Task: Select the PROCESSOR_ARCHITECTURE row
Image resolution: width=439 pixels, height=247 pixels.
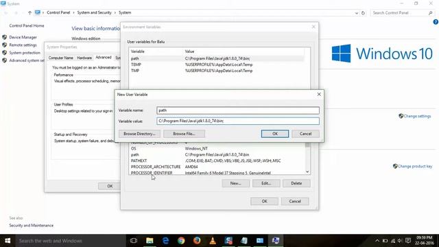Action: pos(217,167)
